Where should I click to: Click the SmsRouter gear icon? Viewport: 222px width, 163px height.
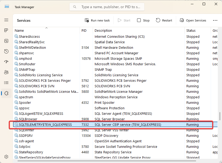click(16, 64)
